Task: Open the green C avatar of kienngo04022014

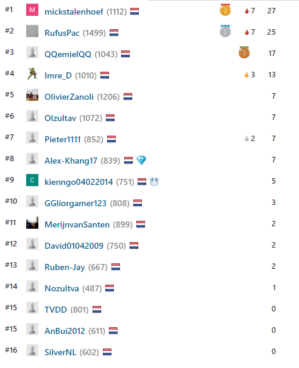Action: tap(32, 180)
